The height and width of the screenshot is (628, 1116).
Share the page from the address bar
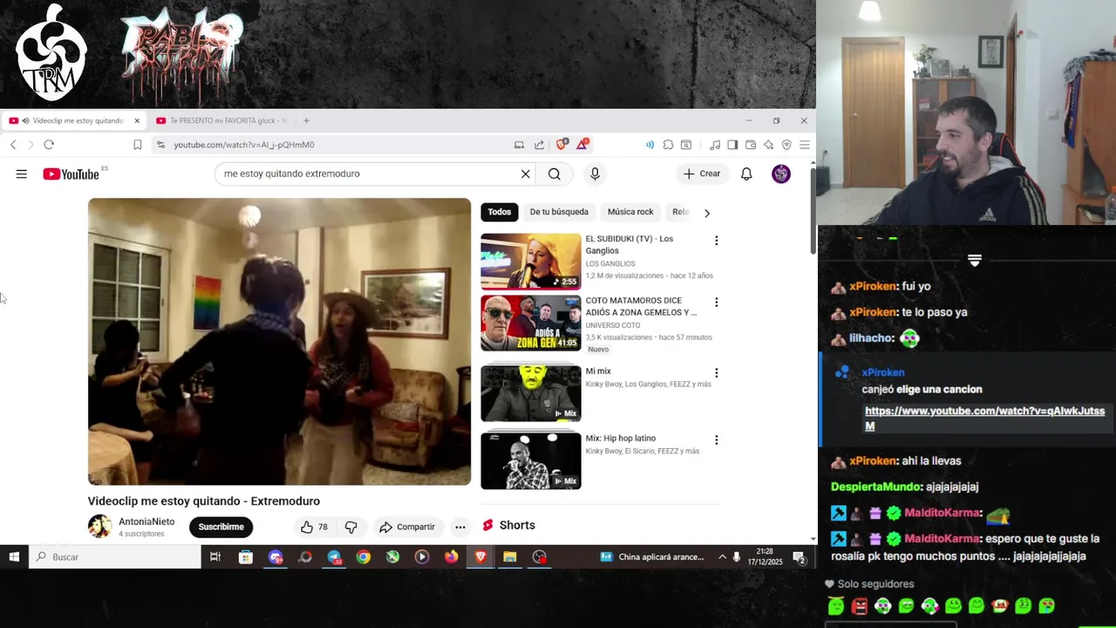539,145
